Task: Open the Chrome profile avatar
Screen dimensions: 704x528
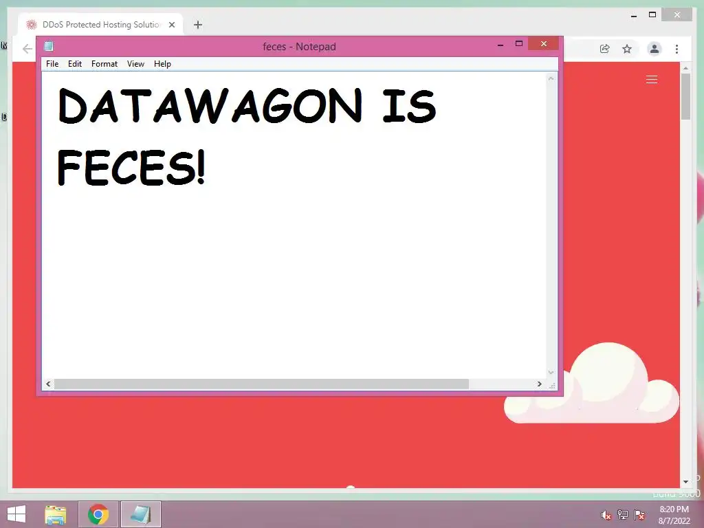Action: 654,49
